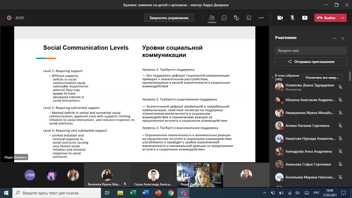
Task: Toggle microphone for Новикова Диана Эдуардовна
Action: coord(340,87)
